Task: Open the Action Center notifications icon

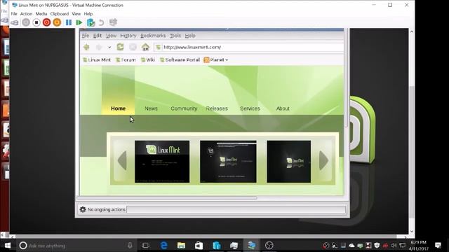Action: (438, 246)
